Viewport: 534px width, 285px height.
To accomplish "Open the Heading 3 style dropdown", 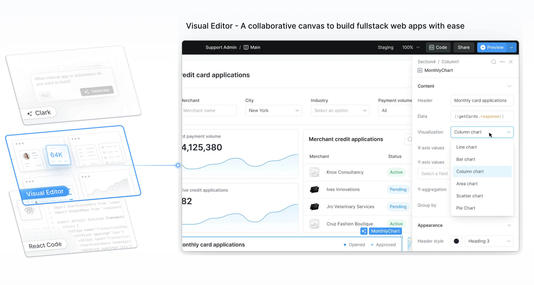I will 489,241.
